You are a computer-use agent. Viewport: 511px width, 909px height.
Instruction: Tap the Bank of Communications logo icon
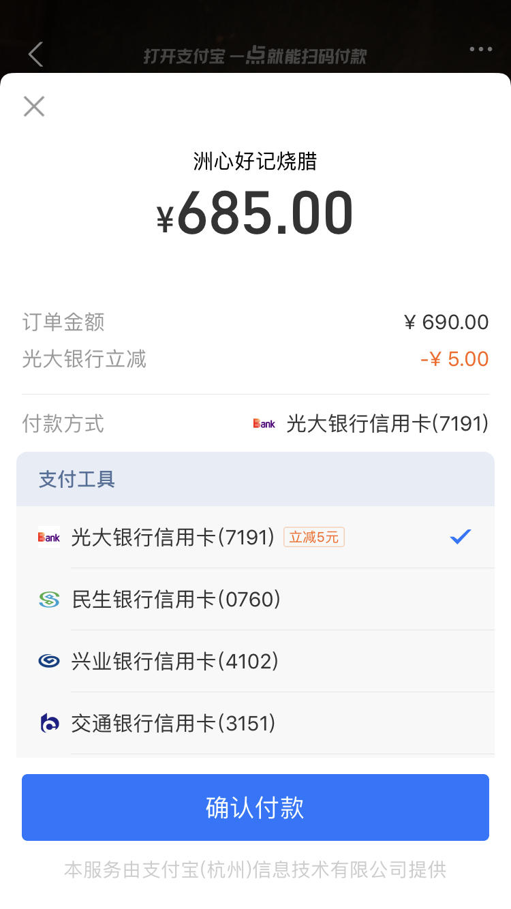(x=49, y=723)
